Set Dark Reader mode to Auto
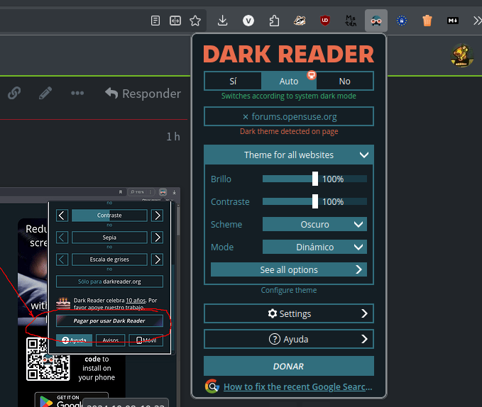Viewport: 482px width, 407px height. click(x=289, y=81)
